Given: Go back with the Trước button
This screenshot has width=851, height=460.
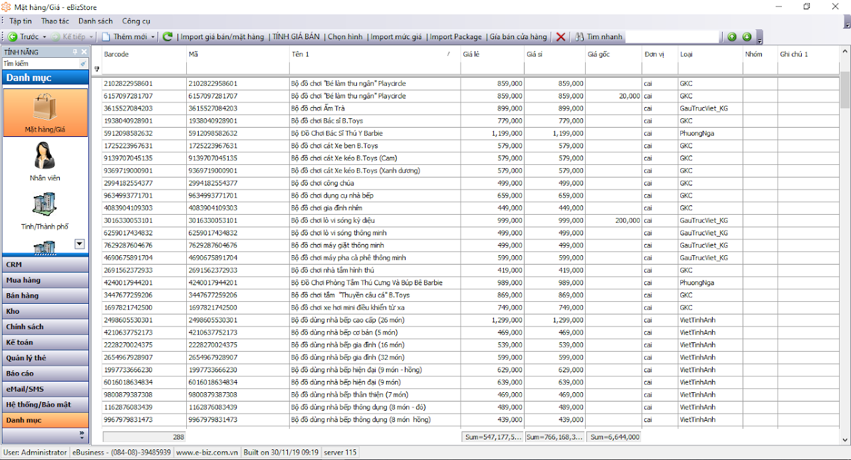Looking at the screenshot, I should point(23,37).
